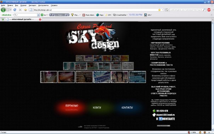This screenshot has width=214, height=134.
Task: Open the Закладки menu
Action: click(32, 5)
